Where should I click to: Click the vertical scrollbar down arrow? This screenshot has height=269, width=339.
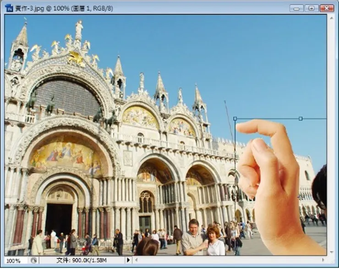[331, 252]
